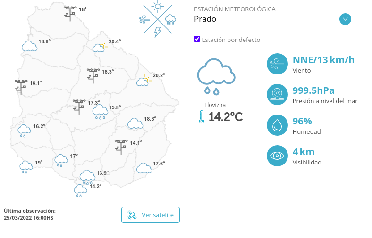Click the cloudy icon at 16.8°
This screenshot has width=372, height=238.
tap(29, 46)
